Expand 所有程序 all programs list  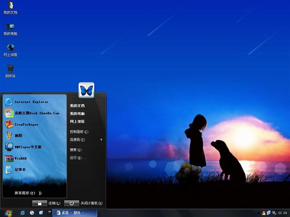point(28,193)
